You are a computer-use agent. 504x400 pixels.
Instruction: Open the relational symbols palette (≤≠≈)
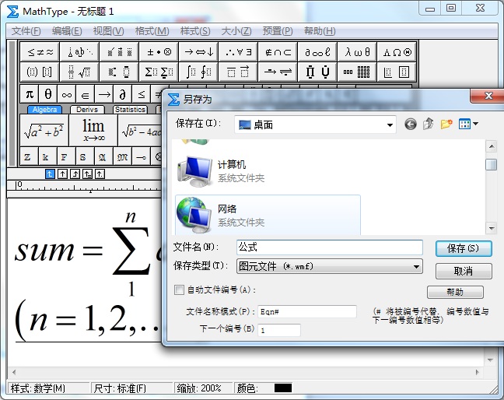click(40, 52)
